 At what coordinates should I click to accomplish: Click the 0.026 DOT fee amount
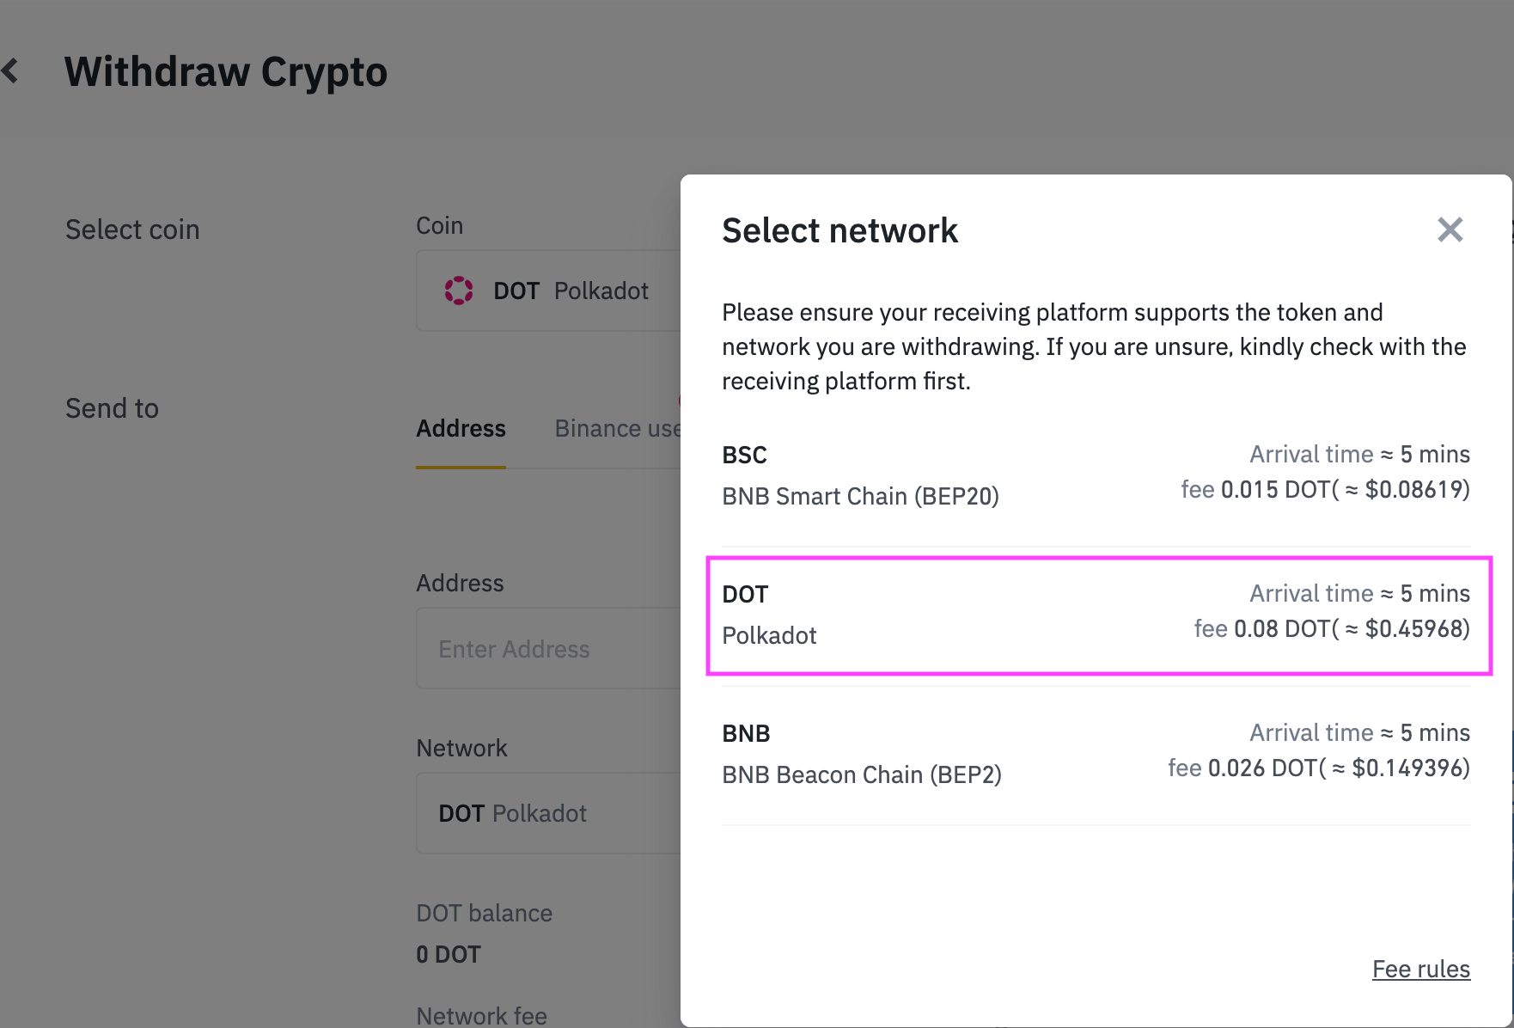pos(1249,768)
